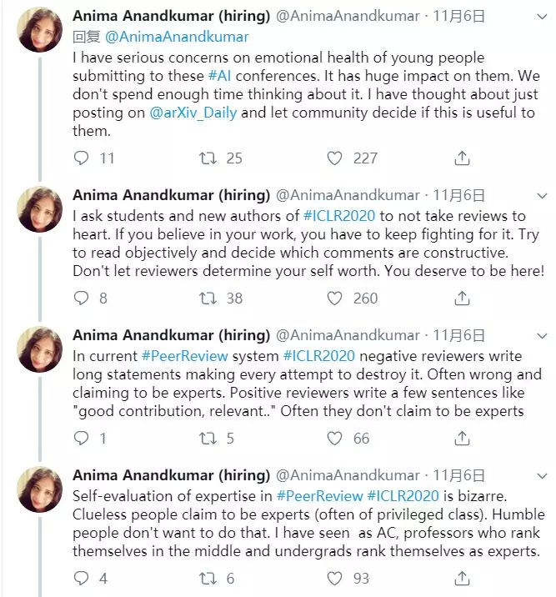This screenshot has height=597, width=556.
Task: Like the negative reviewers tweet with 66 likes
Action: [334, 439]
